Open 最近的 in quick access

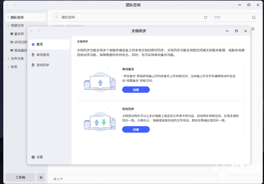(x=19, y=34)
